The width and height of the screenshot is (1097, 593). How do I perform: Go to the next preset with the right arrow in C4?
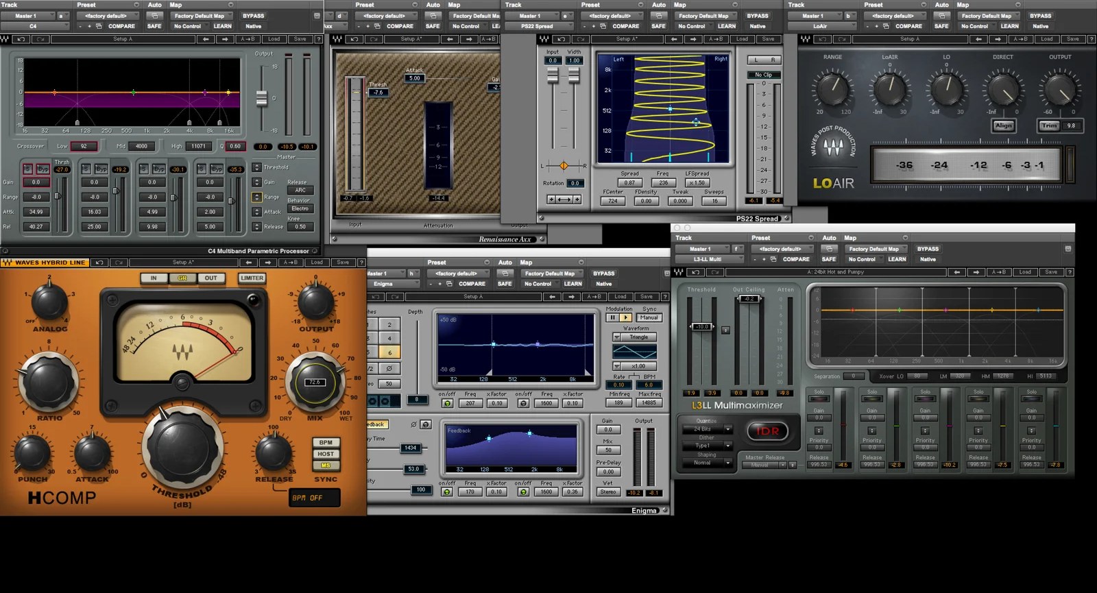225,39
